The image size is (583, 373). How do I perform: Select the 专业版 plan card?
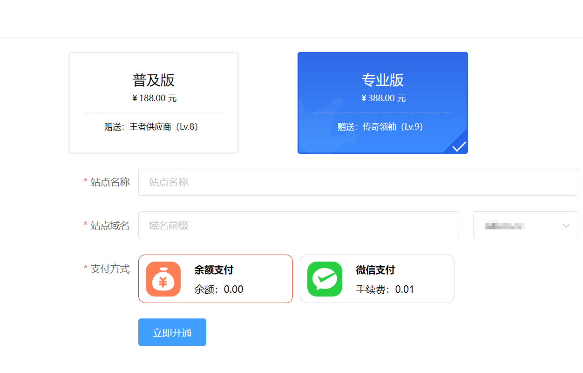pyautogui.click(x=383, y=103)
